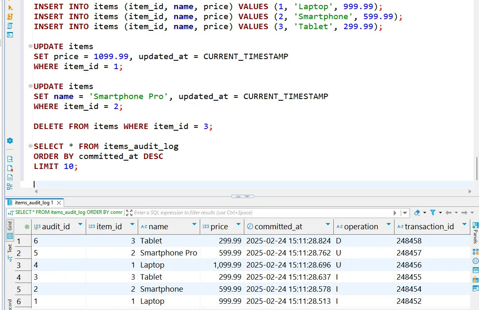Screen dimensions: 479x310
Task: Open the forward arrow history dropdown
Action: [x=472, y=213]
